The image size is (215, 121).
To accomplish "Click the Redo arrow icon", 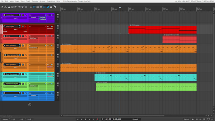I will pos(19,7).
